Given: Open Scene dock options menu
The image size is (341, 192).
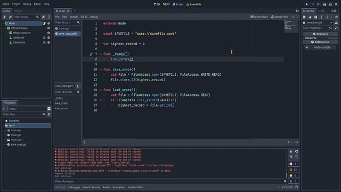Looking at the screenshot, I should click(x=51, y=11).
